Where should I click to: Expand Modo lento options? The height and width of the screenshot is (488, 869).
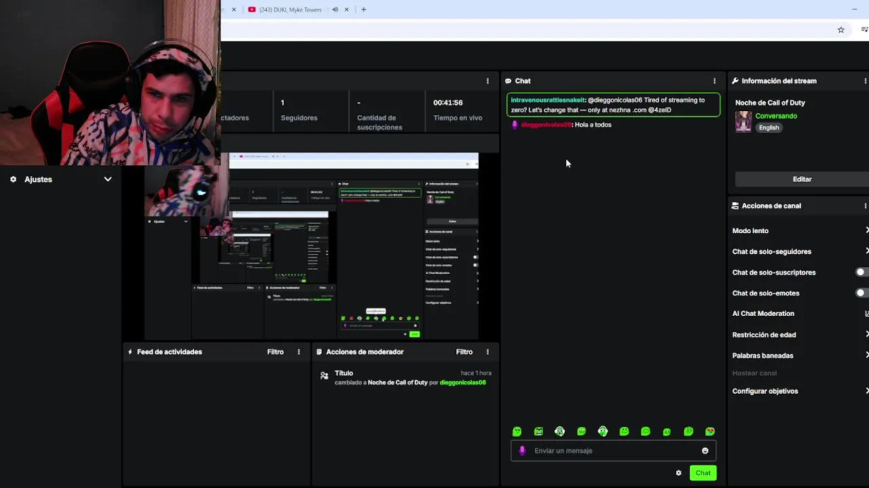click(x=867, y=230)
